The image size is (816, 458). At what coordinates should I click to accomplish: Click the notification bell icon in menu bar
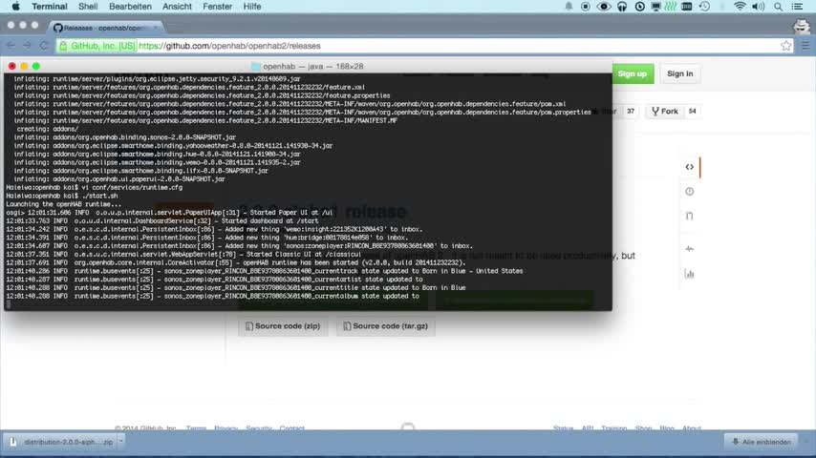tap(569, 7)
